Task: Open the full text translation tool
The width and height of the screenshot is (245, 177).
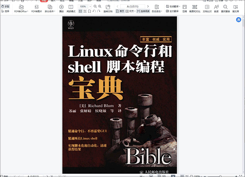Action: click(172, 11)
